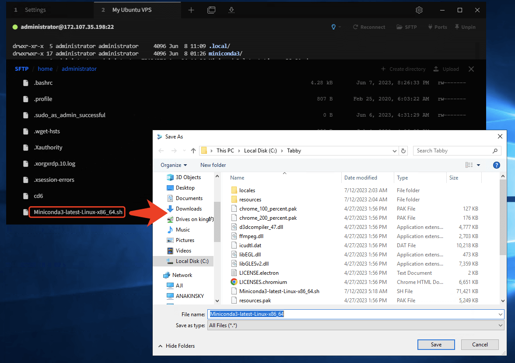Screen dimensions: 515x363
Task: Open Tabby settings gear icon
Action: click(x=419, y=10)
